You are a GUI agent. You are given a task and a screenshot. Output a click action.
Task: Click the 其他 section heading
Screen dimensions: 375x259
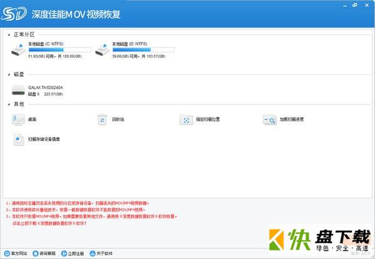[x=19, y=104]
